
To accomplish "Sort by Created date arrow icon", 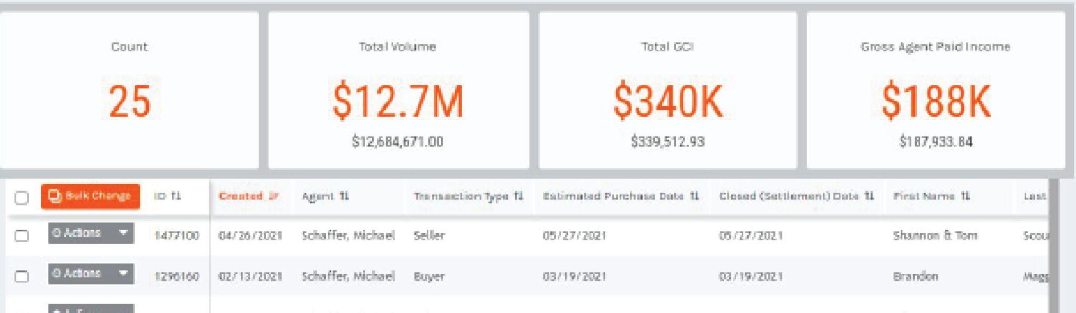I will [273, 196].
